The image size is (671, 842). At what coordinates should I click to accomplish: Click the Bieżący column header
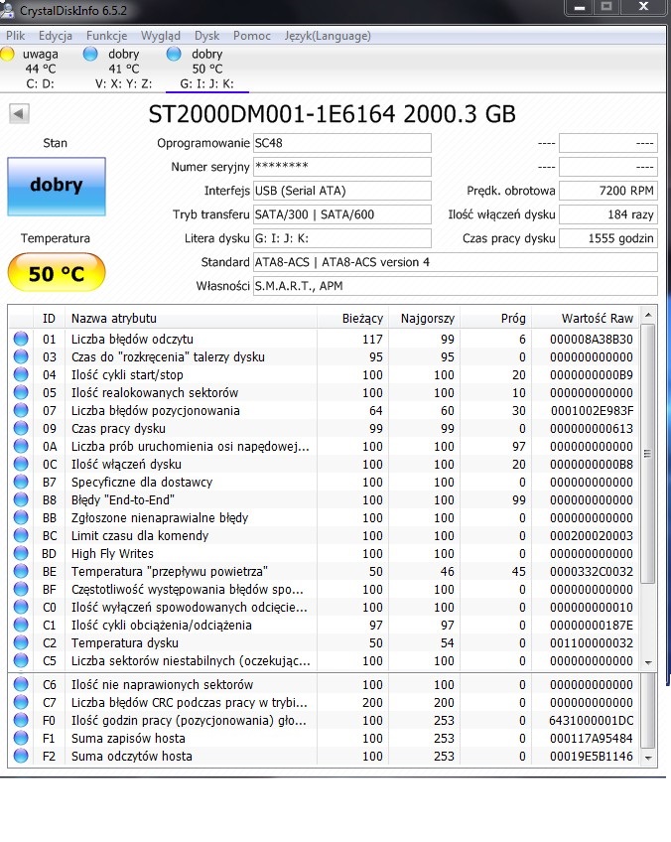point(352,318)
